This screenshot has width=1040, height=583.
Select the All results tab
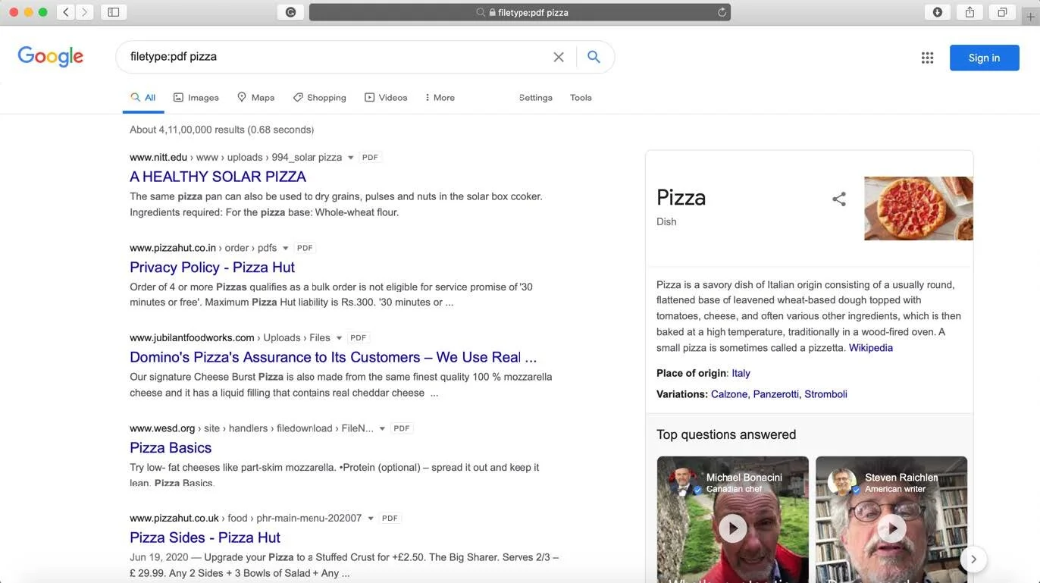click(x=143, y=98)
